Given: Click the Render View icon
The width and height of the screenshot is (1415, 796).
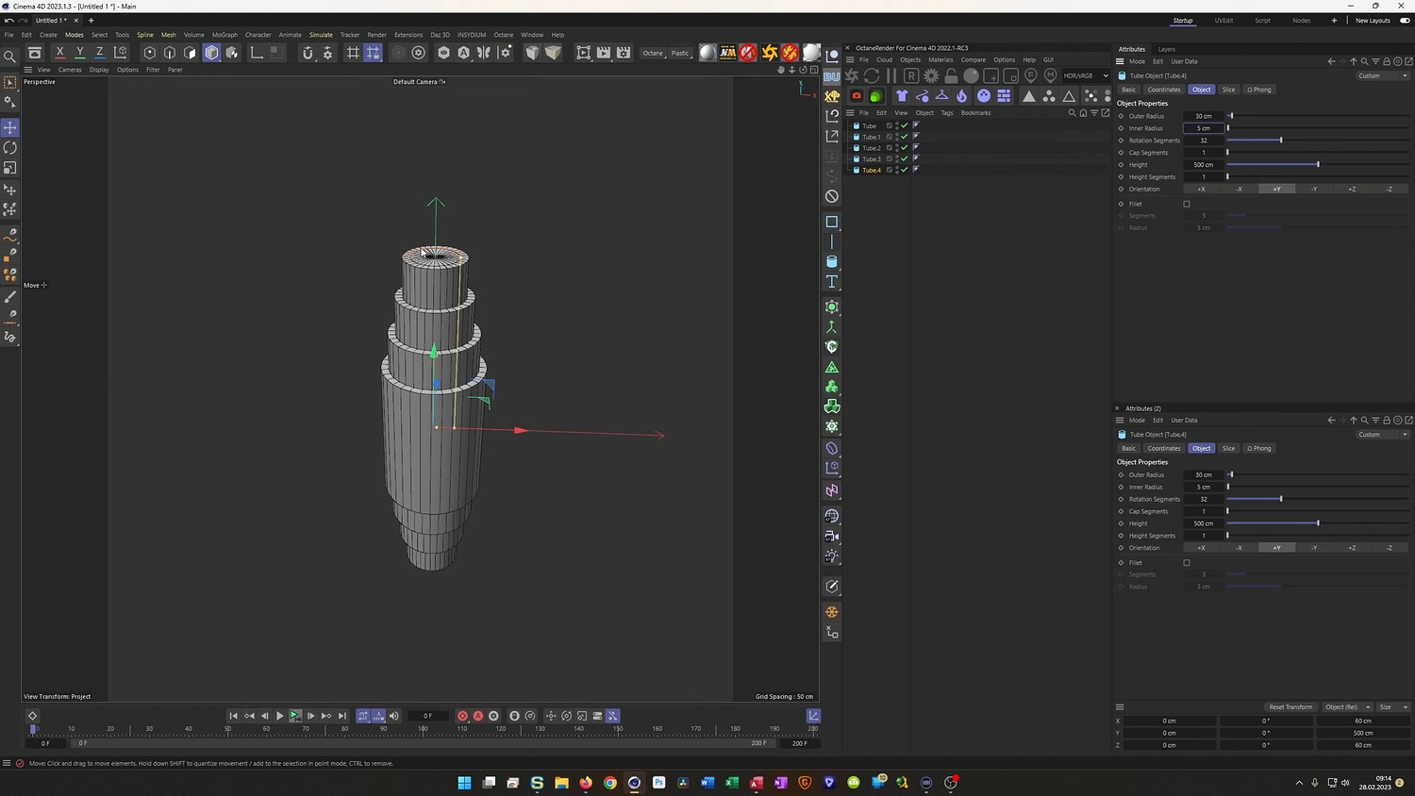Looking at the screenshot, I should pyautogui.click(x=583, y=53).
